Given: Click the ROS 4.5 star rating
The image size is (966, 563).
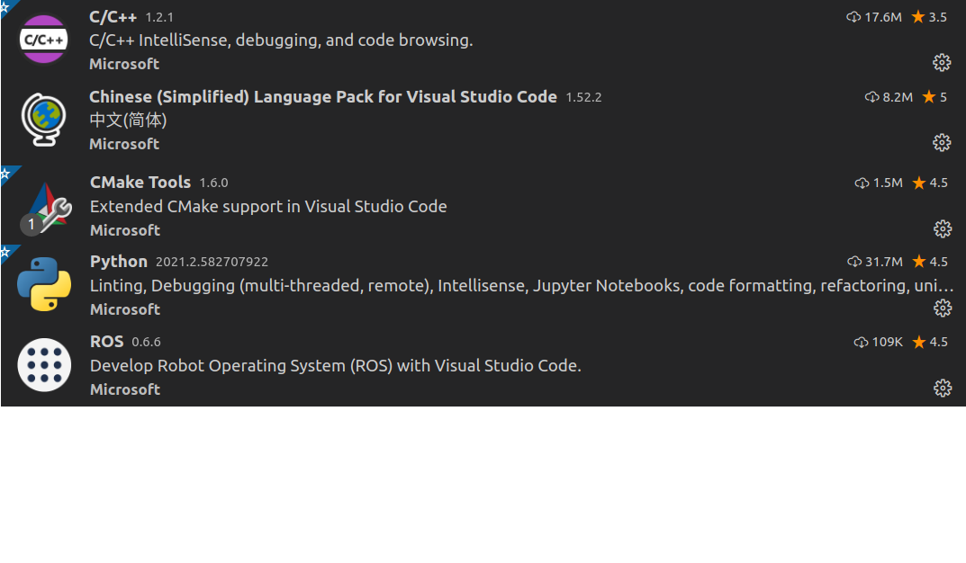Looking at the screenshot, I should click(x=930, y=342).
